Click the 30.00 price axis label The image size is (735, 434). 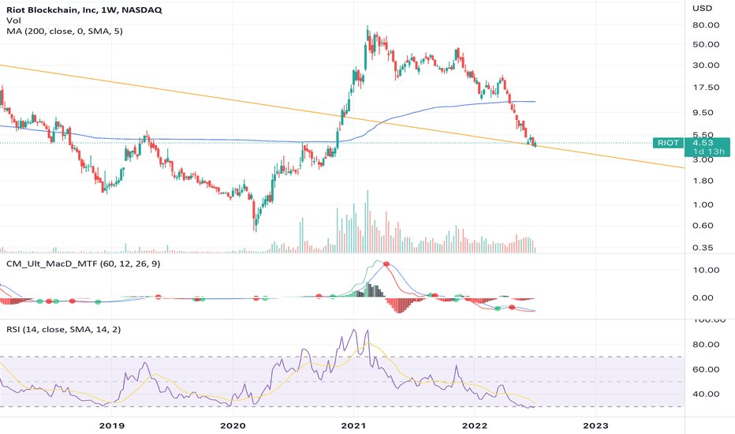click(x=706, y=65)
